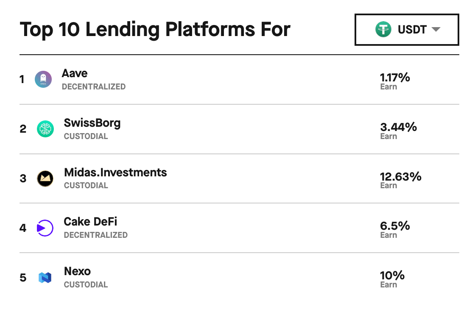Click the SwissBorg green logo icon
Image resolution: width=475 pixels, height=312 pixels.
coord(45,129)
